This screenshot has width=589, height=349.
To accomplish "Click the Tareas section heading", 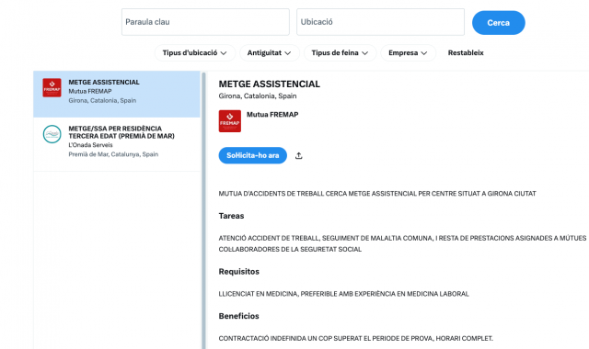I will 231,216.
